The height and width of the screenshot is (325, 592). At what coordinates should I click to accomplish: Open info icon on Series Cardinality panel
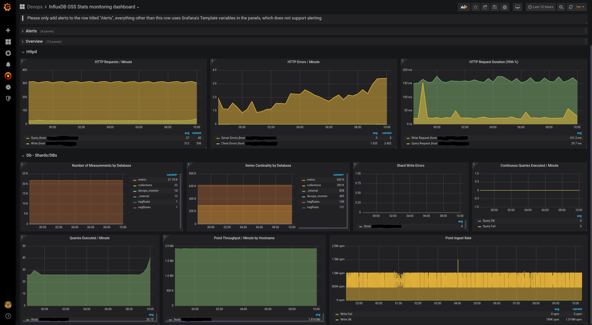pyautogui.click(x=188, y=164)
